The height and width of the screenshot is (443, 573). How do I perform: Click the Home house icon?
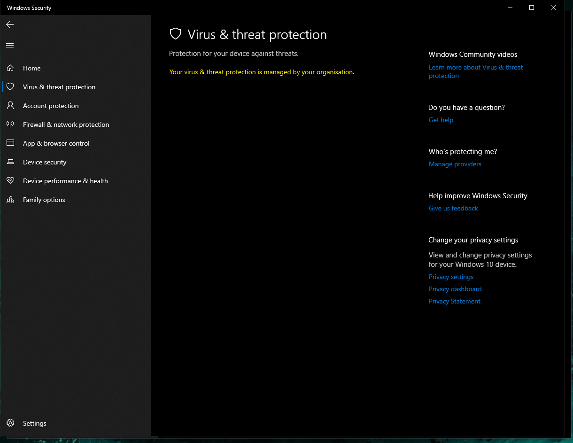pos(10,68)
